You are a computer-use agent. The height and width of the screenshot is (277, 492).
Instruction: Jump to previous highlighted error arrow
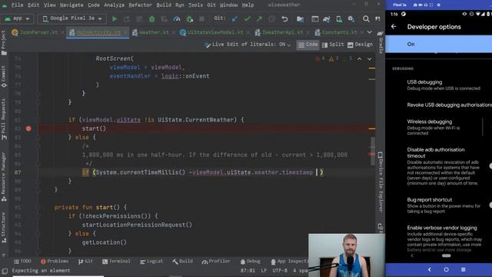tap(359, 58)
